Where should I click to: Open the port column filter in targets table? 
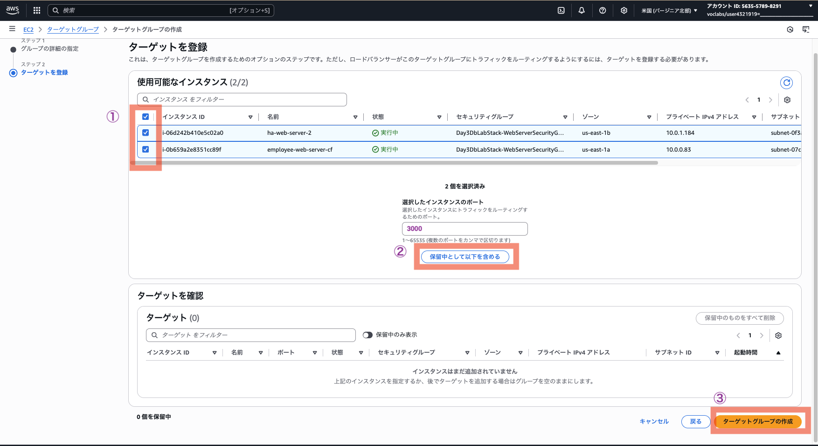pyautogui.click(x=315, y=353)
